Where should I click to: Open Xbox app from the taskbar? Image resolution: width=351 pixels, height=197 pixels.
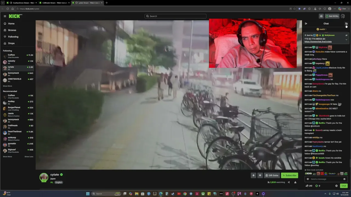(x=203, y=194)
